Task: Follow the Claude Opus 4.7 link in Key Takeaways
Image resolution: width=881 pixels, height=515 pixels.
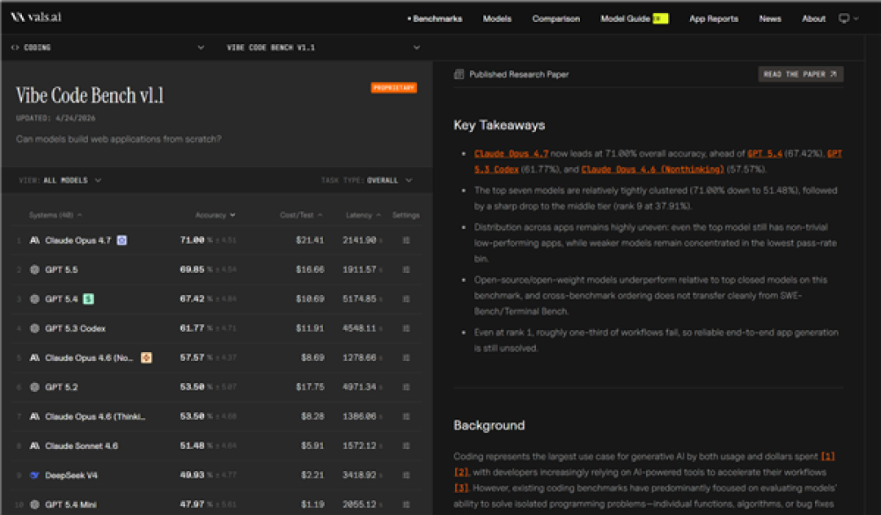Action: tap(511, 153)
